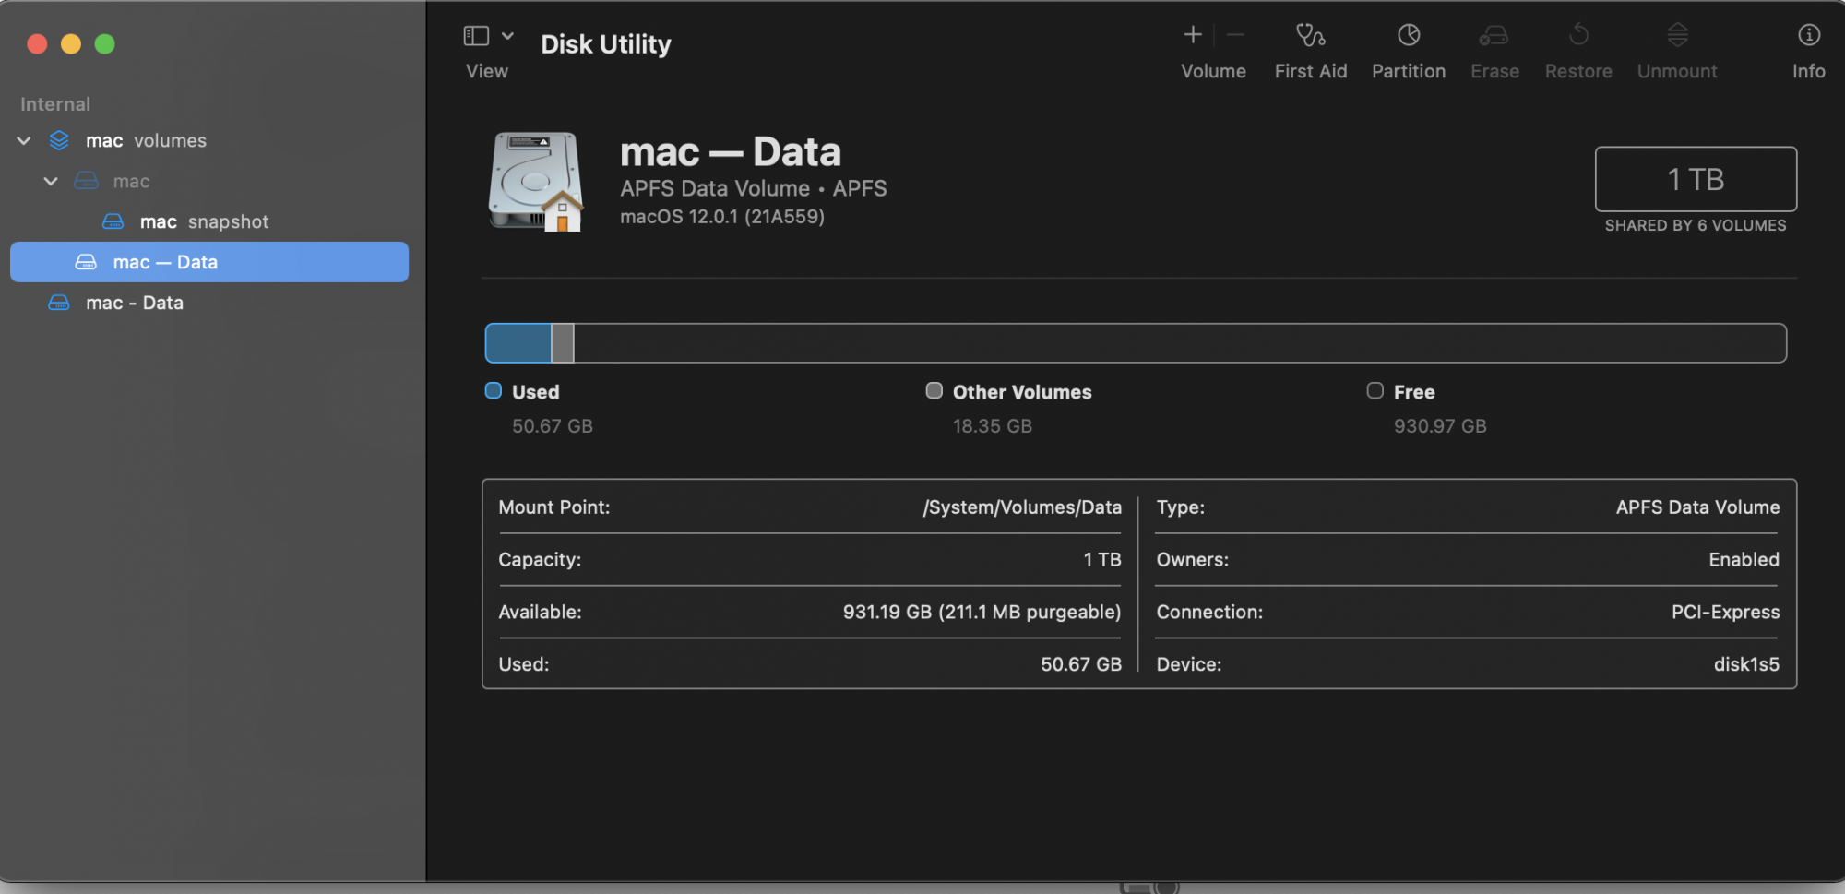Screen dimensions: 1845x894
Task: Open the Partition pie chart icon
Action: coord(1409,35)
